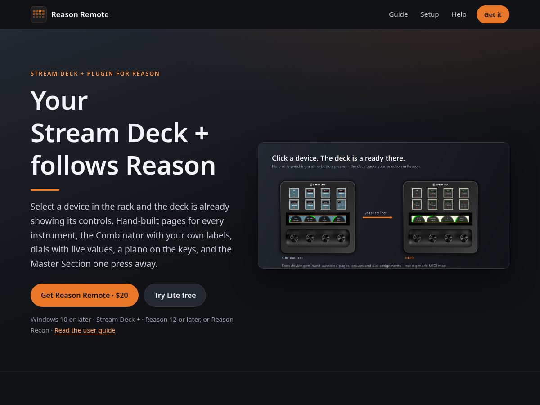This screenshot has height=405, width=540.
Task: Click the THOR label under the deck
Action: [x=409, y=258]
